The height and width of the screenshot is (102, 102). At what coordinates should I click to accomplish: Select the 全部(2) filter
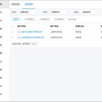click(x=16, y=19)
